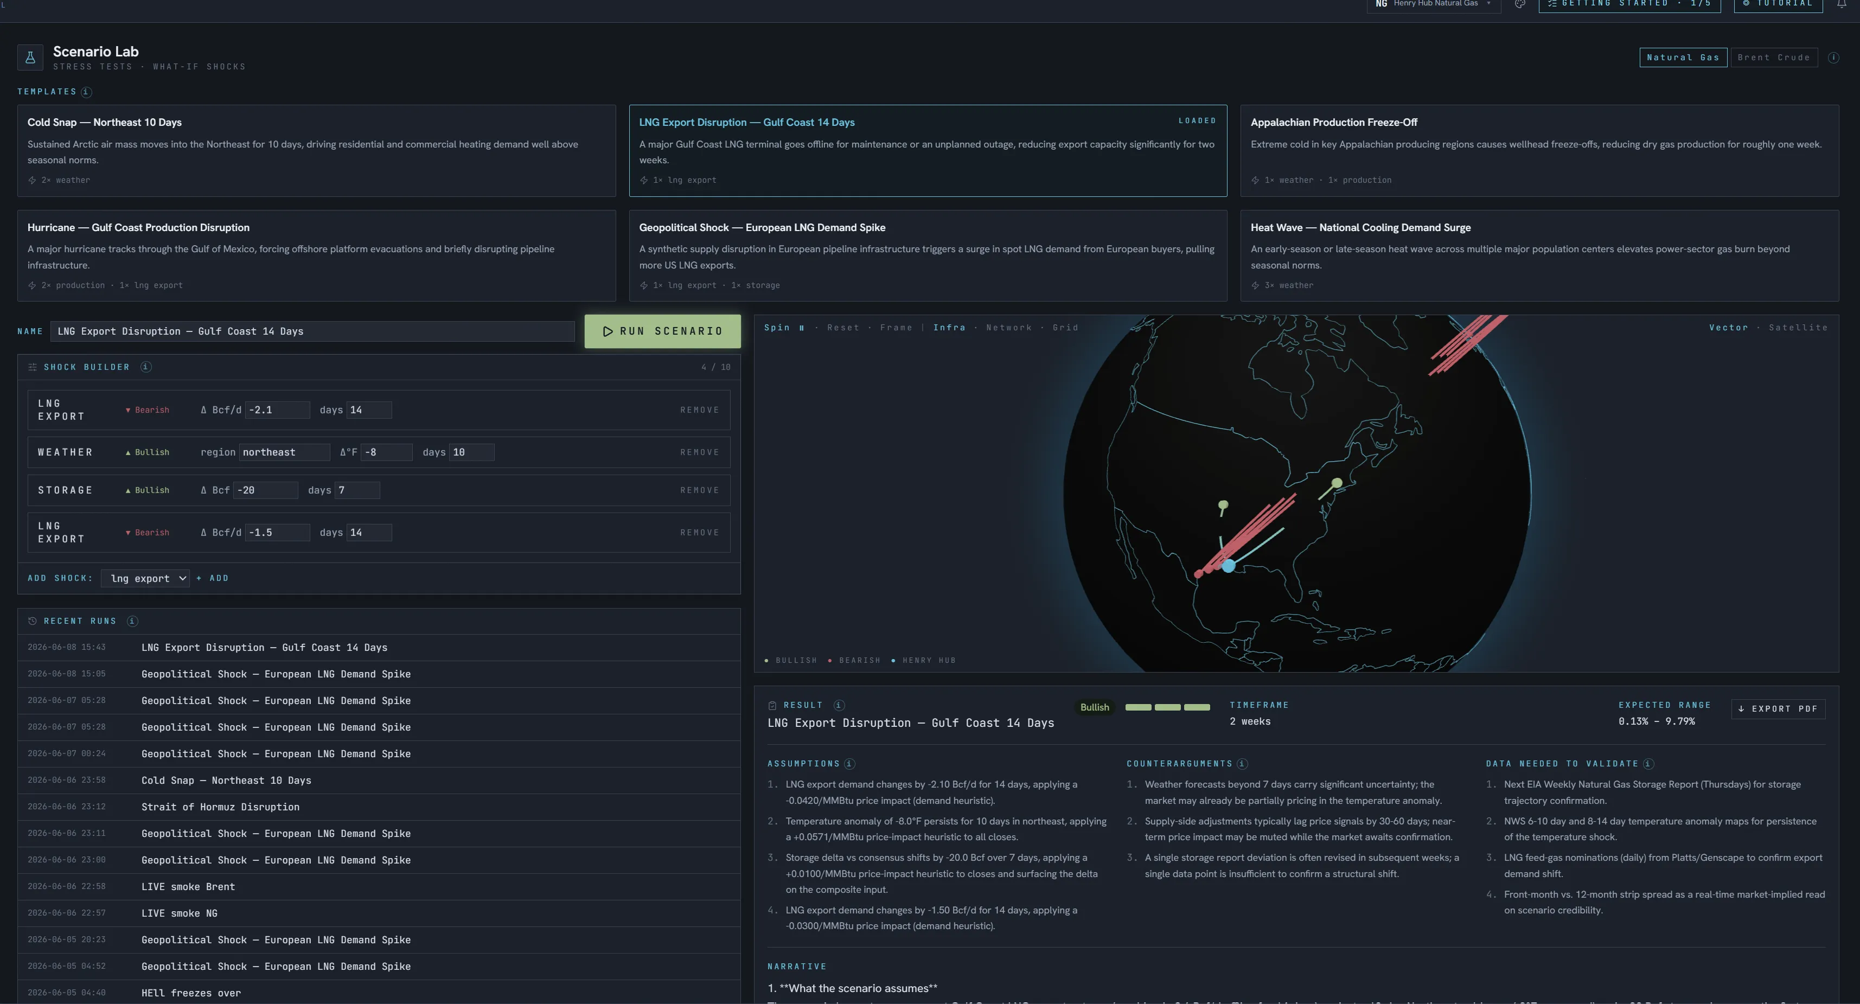The width and height of the screenshot is (1860, 1004).
Task: Open recent run HELL freezes over
Action: coord(379,993)
